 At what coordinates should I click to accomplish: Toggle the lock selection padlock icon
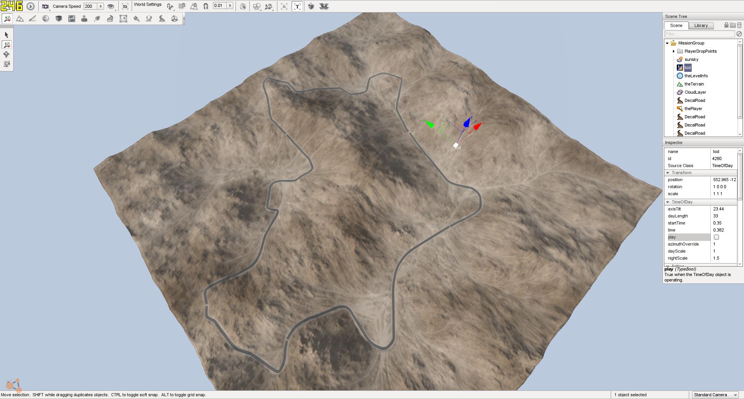pos(726,25)
